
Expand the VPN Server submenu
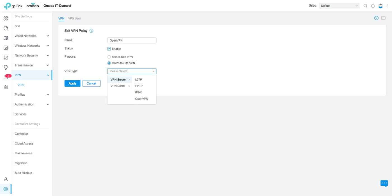tap(120, 80)
